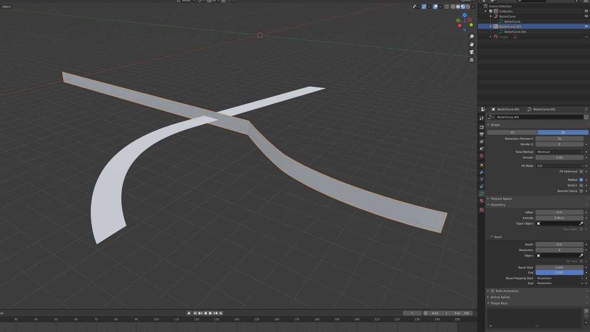Viewport: 590px width, 332px height.
Task: Select solid viewport shading
Action: (458, 6)
